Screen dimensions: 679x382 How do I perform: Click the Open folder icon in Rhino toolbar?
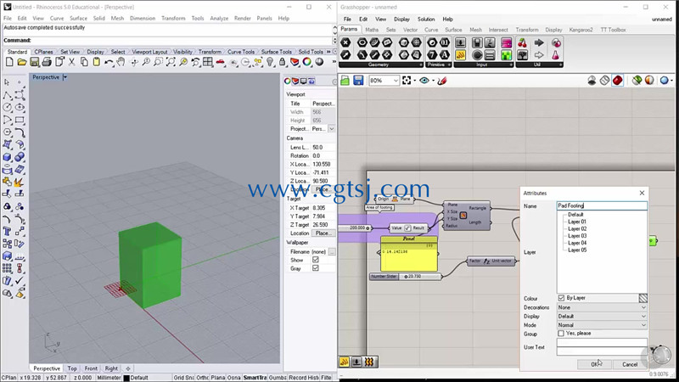pyautogui.click(x=22, y=62)
